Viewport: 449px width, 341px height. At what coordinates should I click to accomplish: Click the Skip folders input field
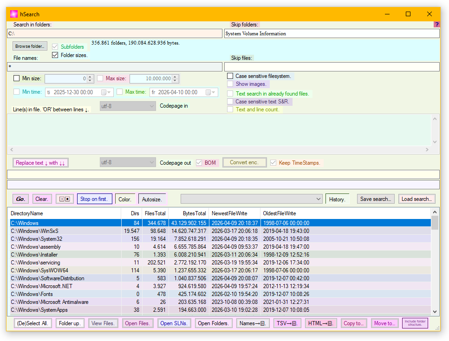(332, 33)
